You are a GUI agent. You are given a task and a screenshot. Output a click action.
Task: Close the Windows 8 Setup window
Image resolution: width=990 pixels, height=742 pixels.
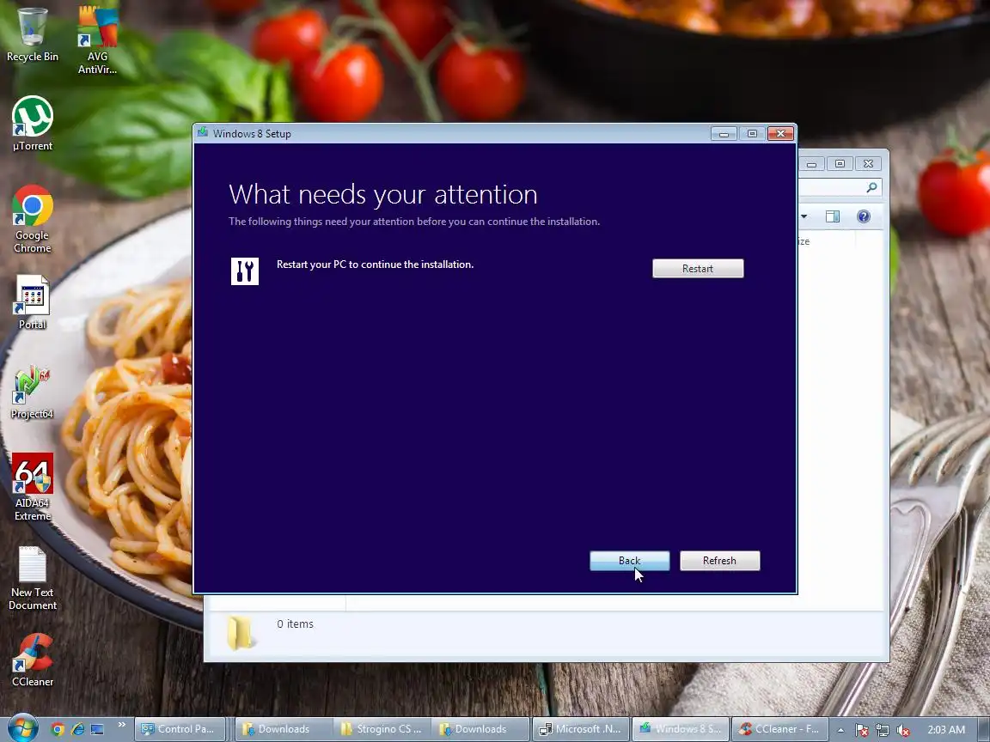[780, 134]
